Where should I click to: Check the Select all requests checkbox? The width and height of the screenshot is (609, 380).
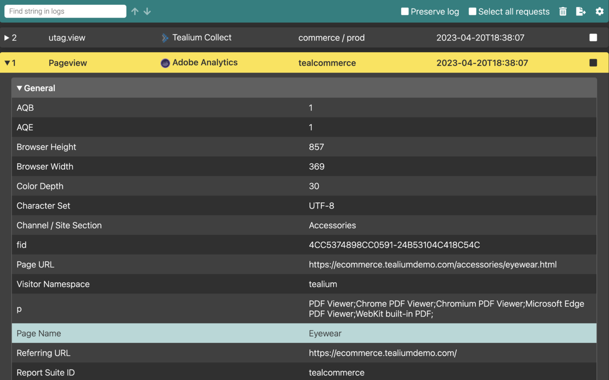(472, 11)
